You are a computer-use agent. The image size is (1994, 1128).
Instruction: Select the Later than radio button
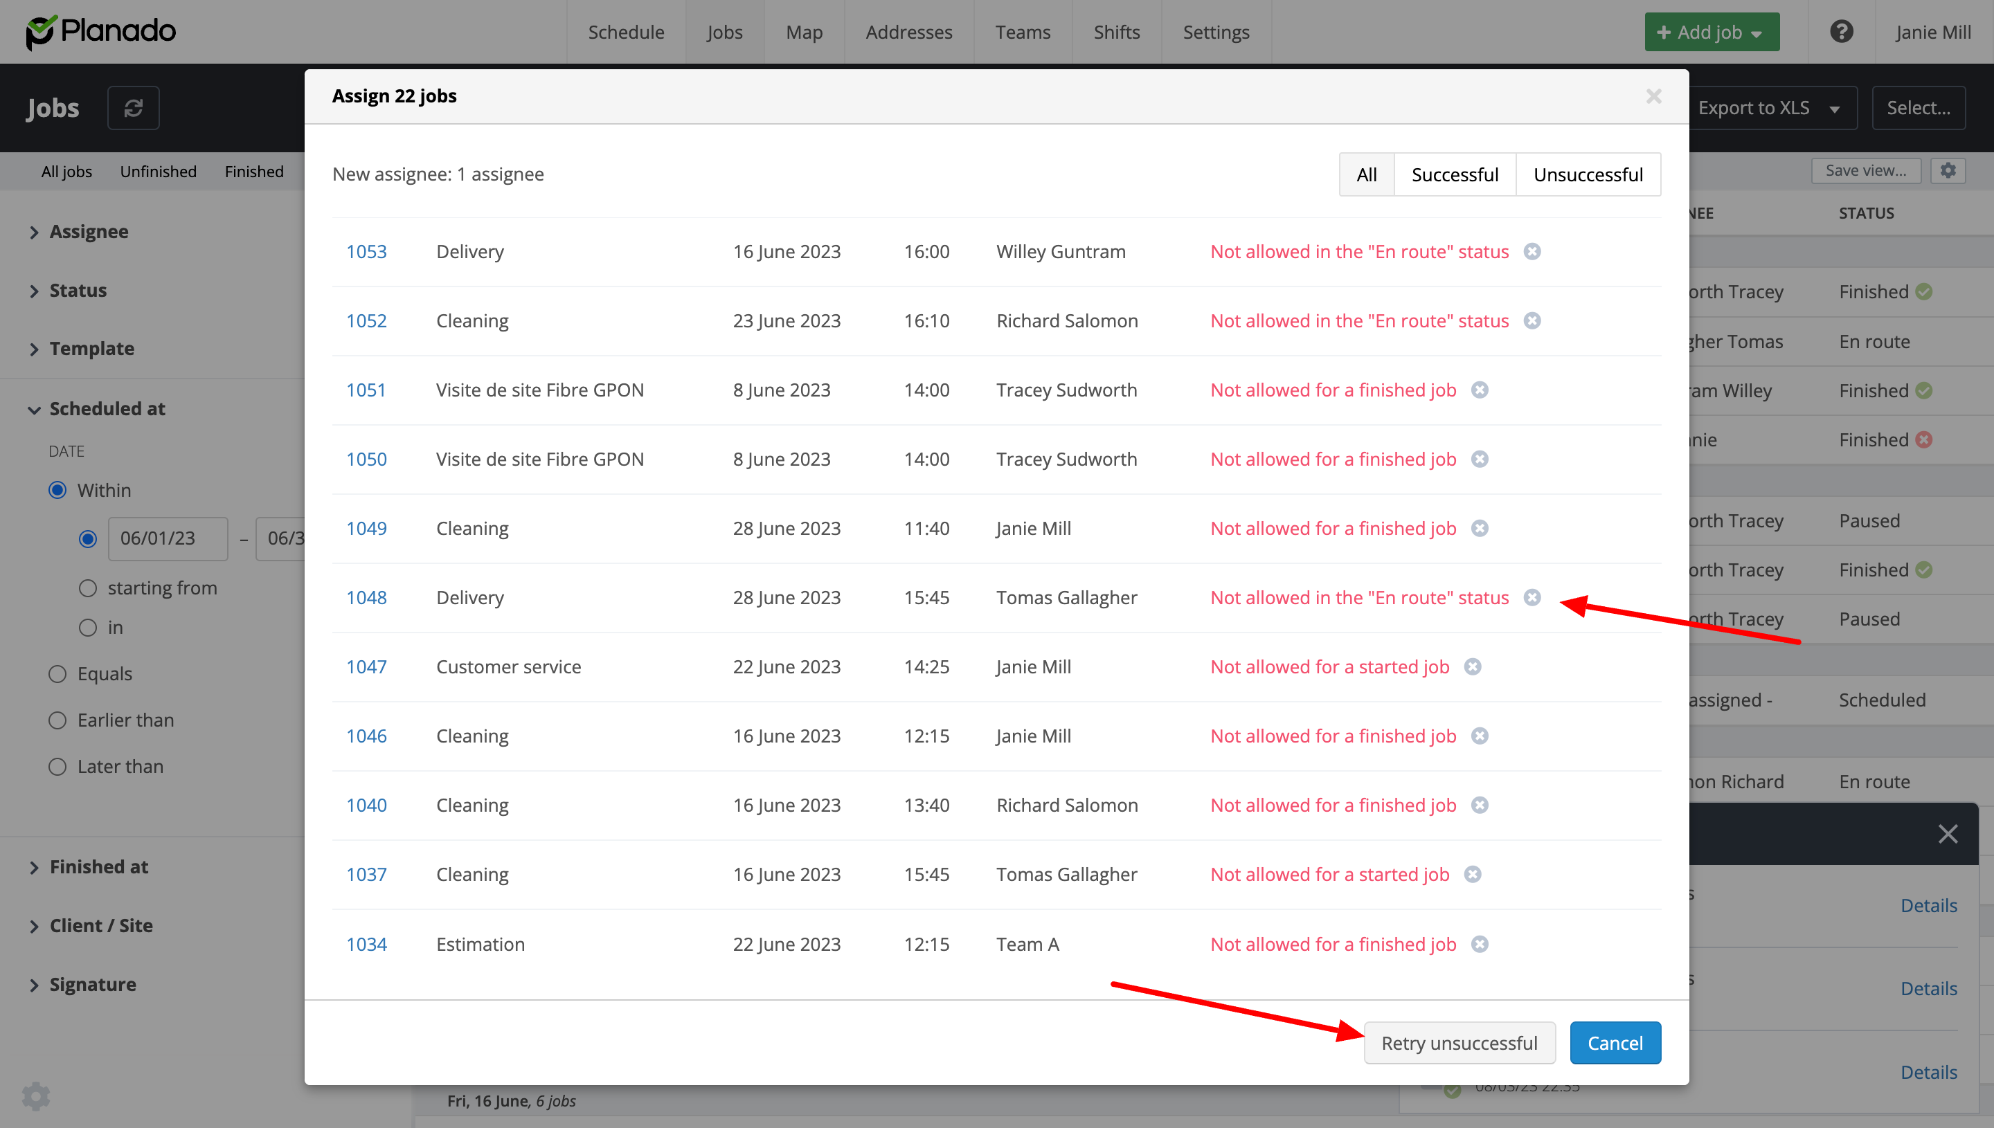57,767
